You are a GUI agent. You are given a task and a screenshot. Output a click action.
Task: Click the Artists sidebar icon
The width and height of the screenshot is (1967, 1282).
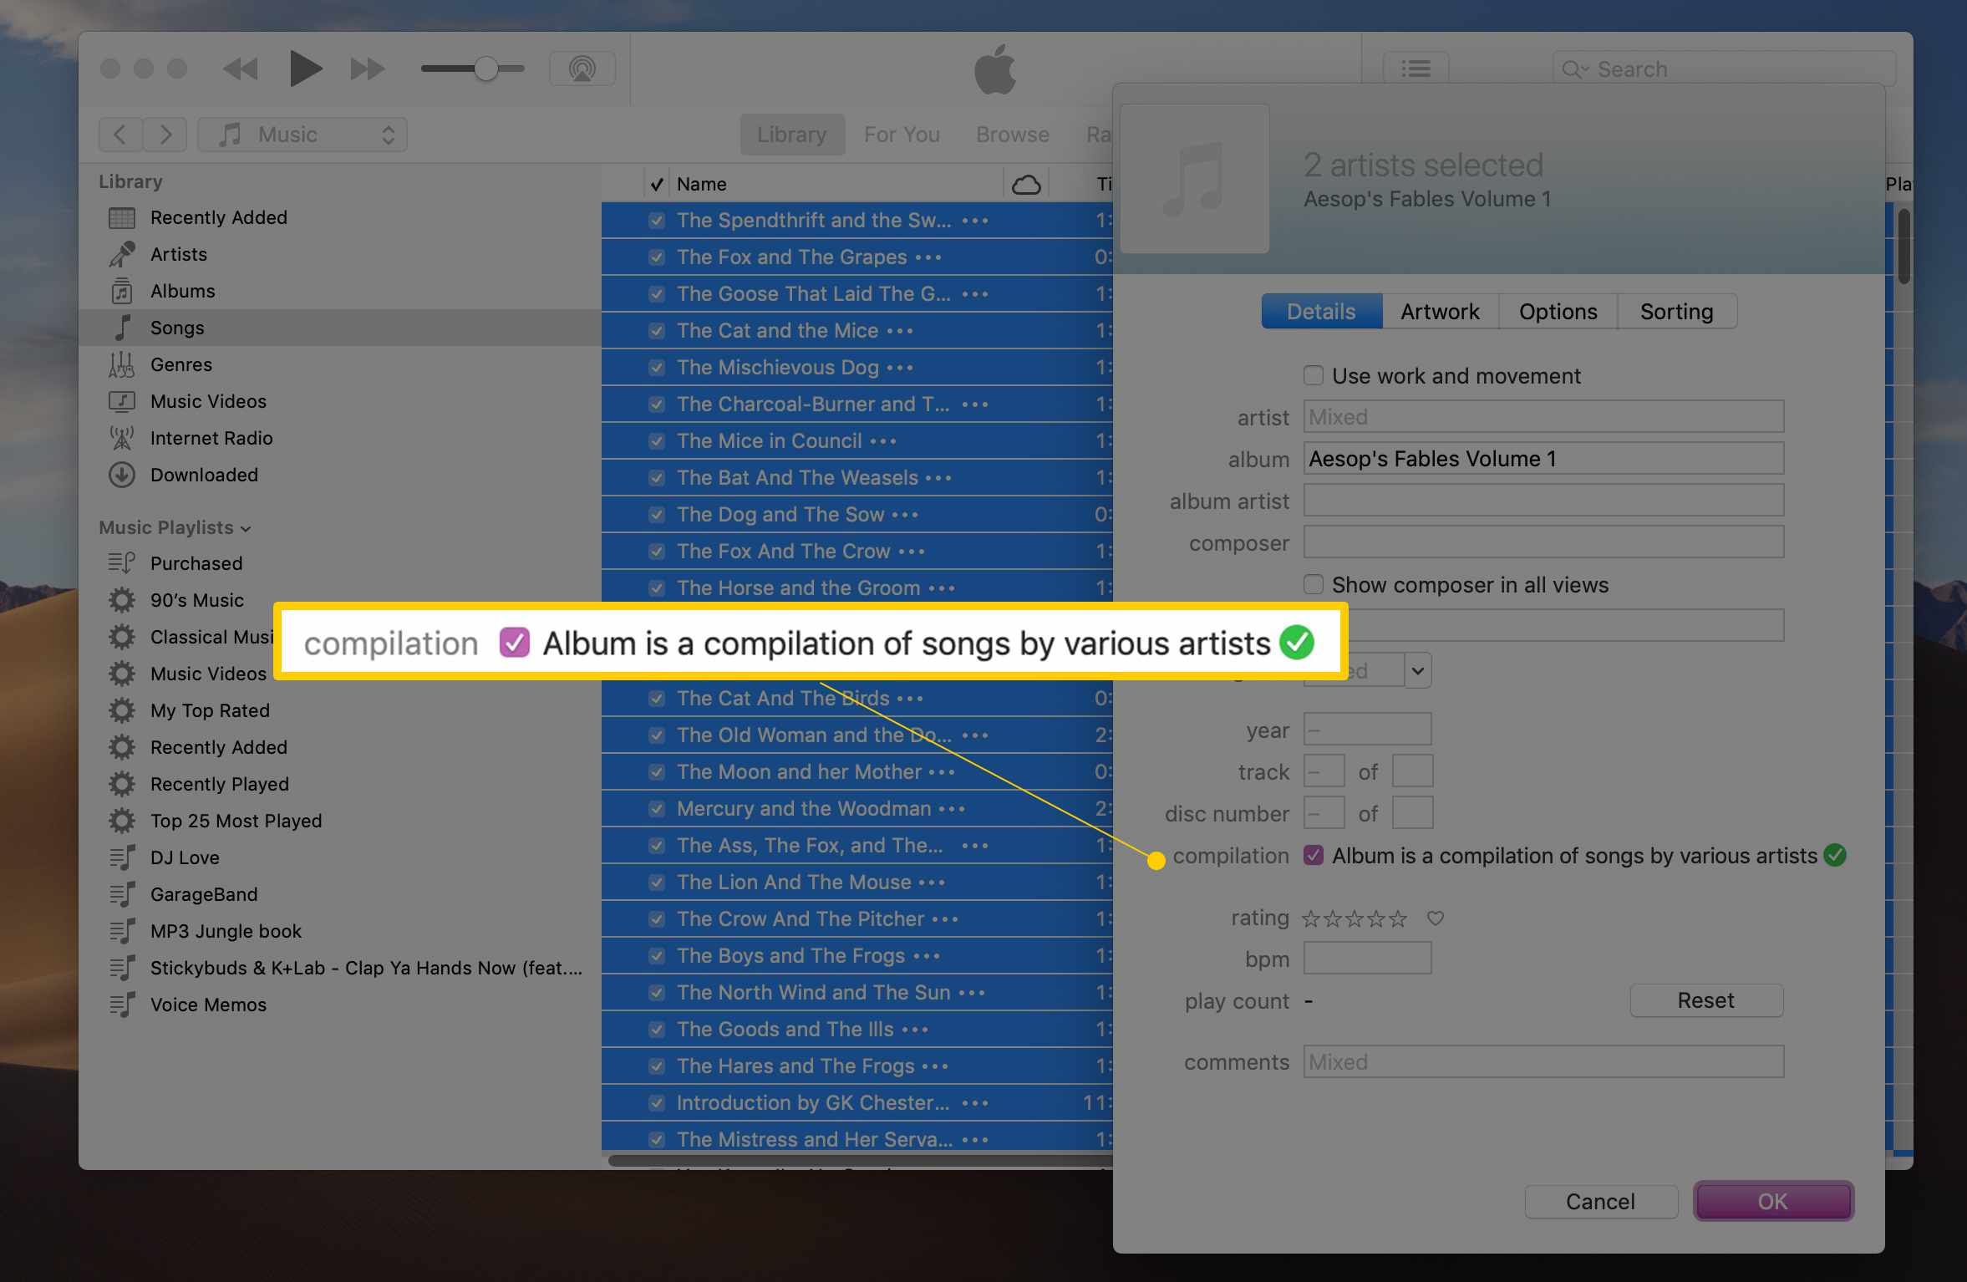tap(124, 254)
